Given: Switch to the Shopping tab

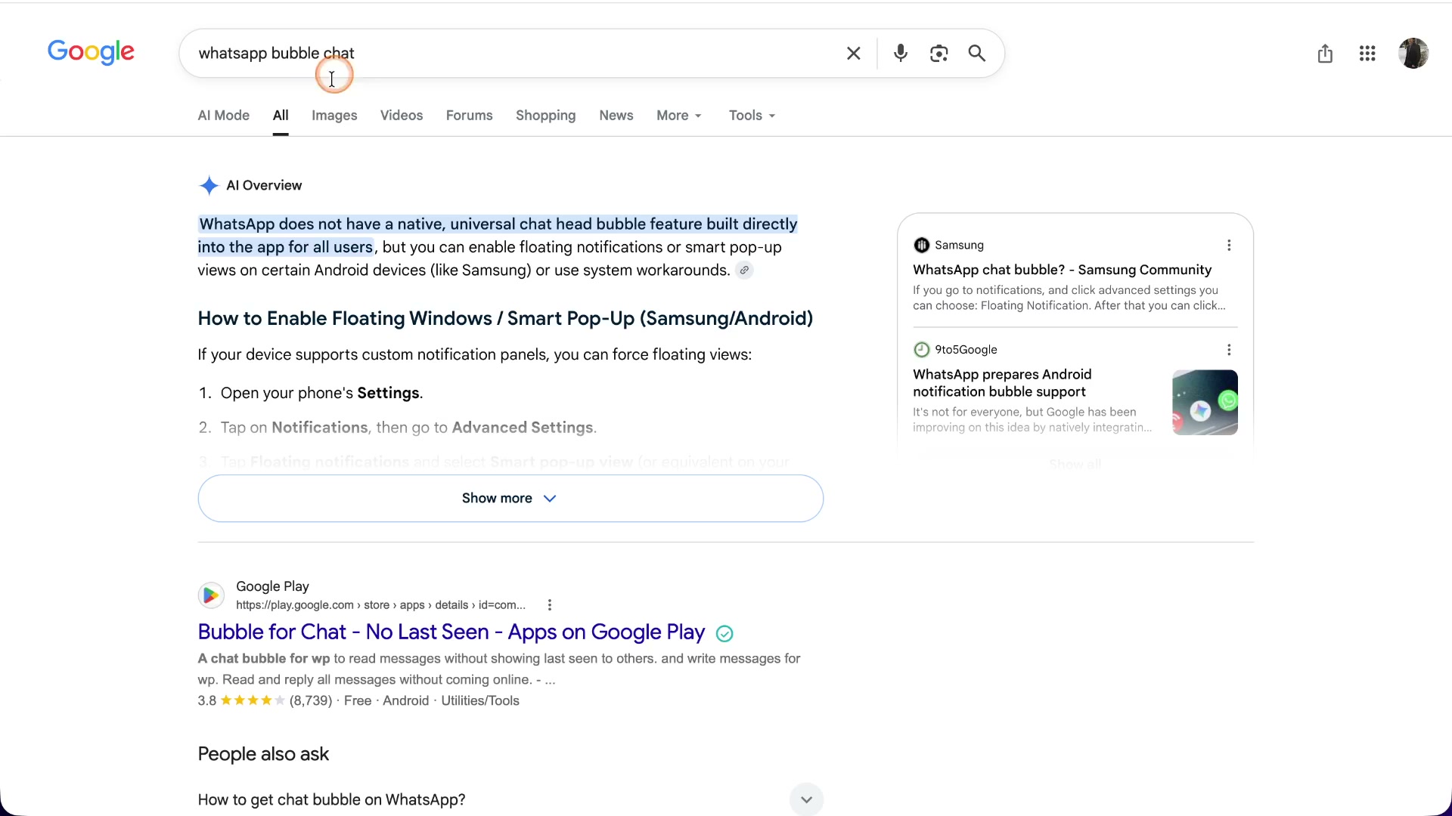Looking at the screenshot, I should 545,116.
